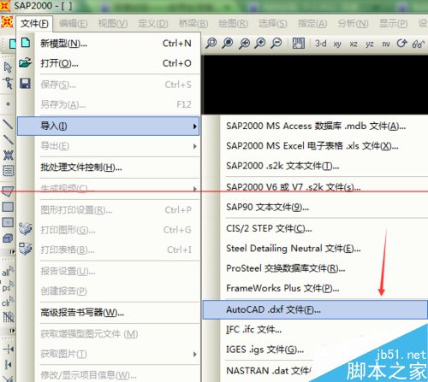Click the floppy-disk save icon
The image size is (428, 382).
pyautogui.click(x=25, y=84)
